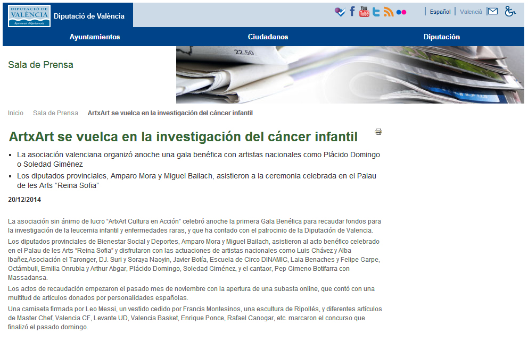
Task: Switch language to Español
Action: [x=440, y=12]
